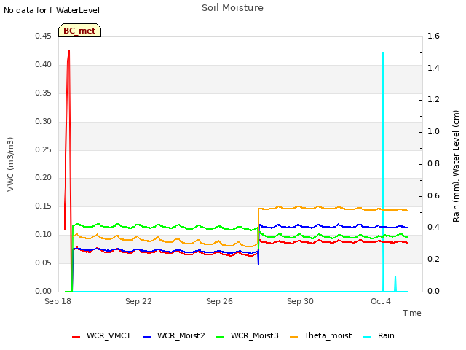This screenshot has height=350, width=466.
Task: Click the Oct 4 x-axis tick label
Action: click(x=381, y=301)
